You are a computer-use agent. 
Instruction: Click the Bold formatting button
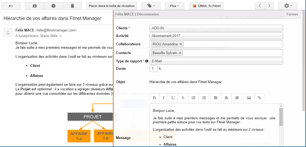point(154,98)
